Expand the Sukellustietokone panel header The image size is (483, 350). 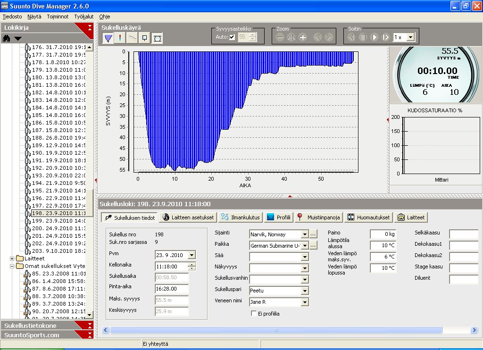pos(47,325)
